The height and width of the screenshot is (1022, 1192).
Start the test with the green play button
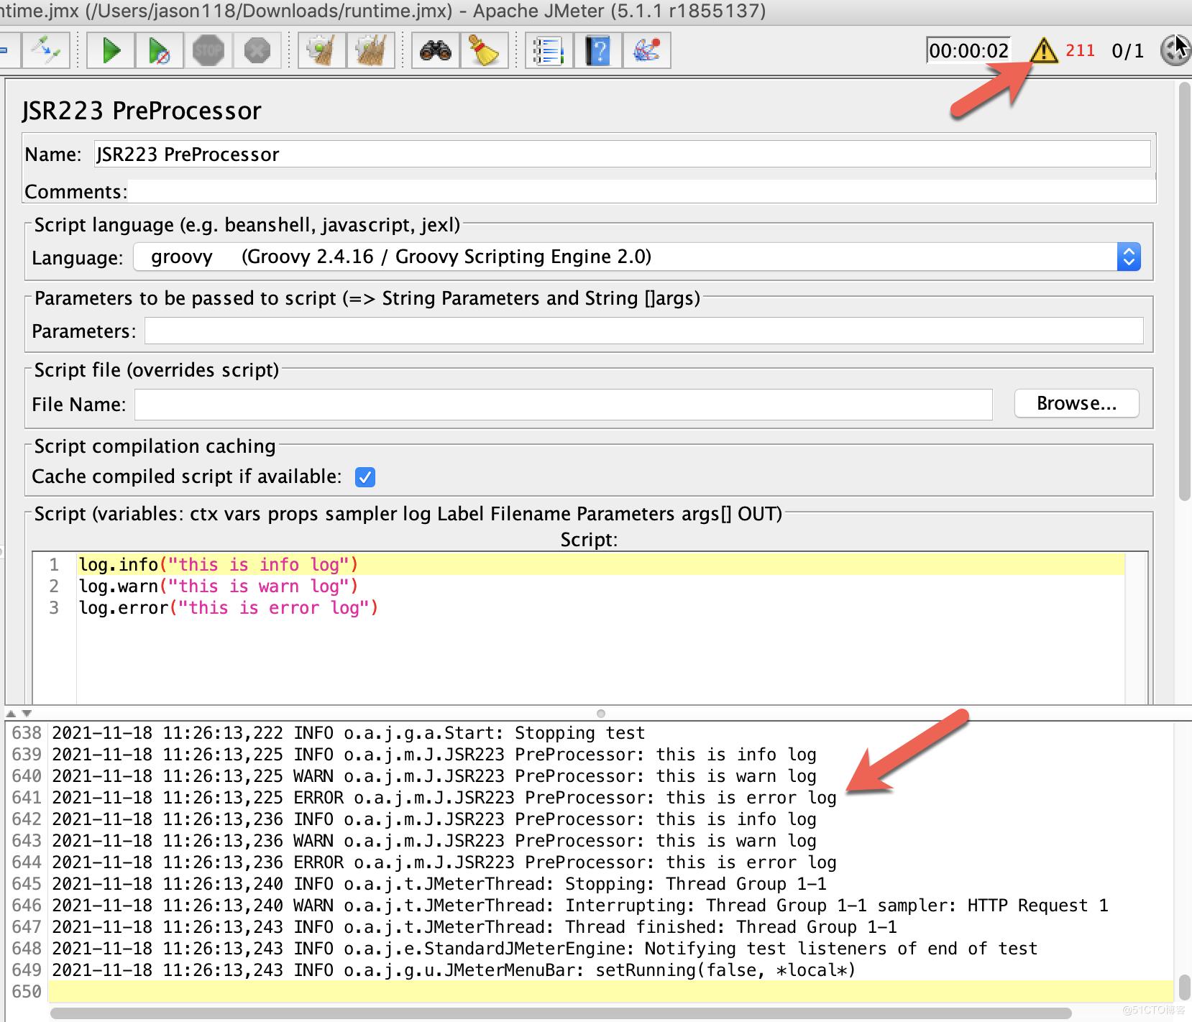[111, 50]
